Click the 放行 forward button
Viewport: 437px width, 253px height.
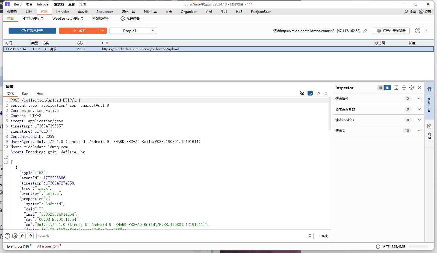point(79,31)
